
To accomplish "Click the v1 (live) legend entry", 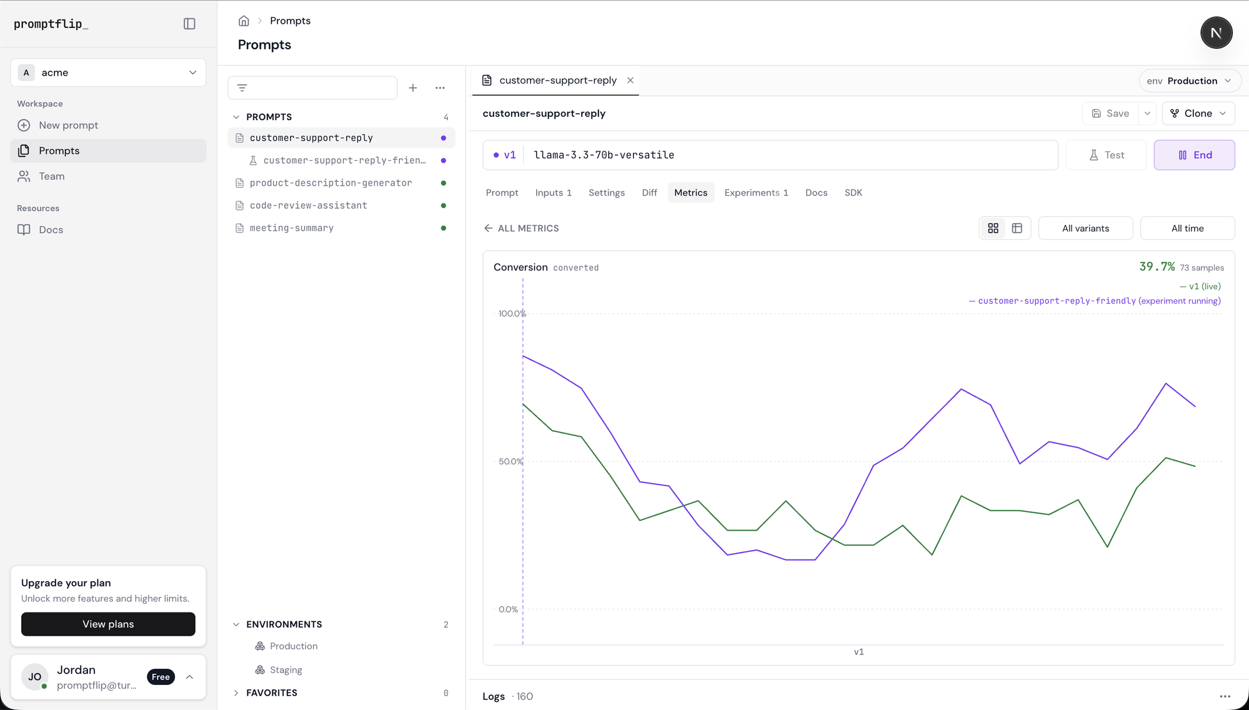I will tap(1200, 286).
